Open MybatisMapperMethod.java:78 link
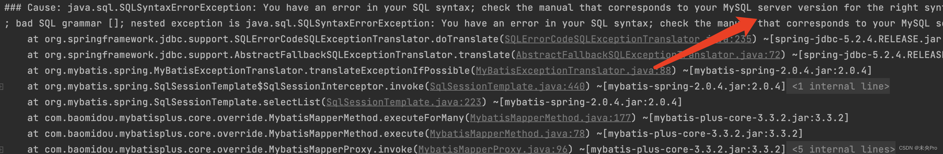943x154 pixels. pyautogui.click(x=507, y=134)
